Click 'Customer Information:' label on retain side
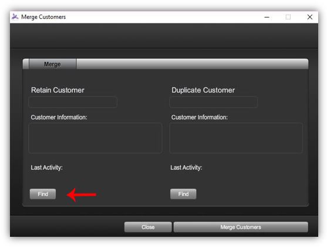The image size is (327, 248). coord(59,118)
